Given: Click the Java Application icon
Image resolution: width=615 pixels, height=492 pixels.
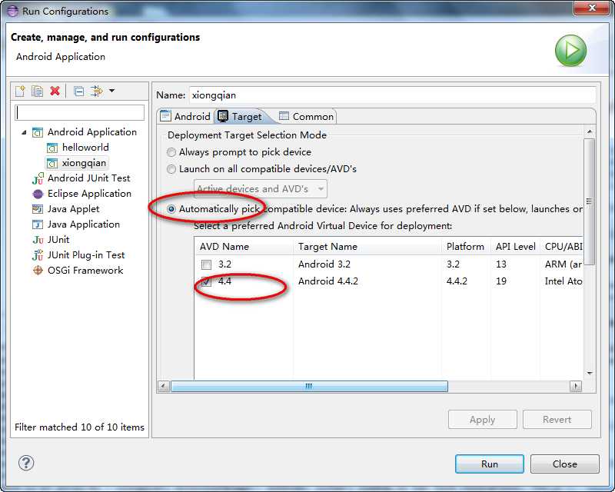Looking at the screenshot, I should click(37, 224).
